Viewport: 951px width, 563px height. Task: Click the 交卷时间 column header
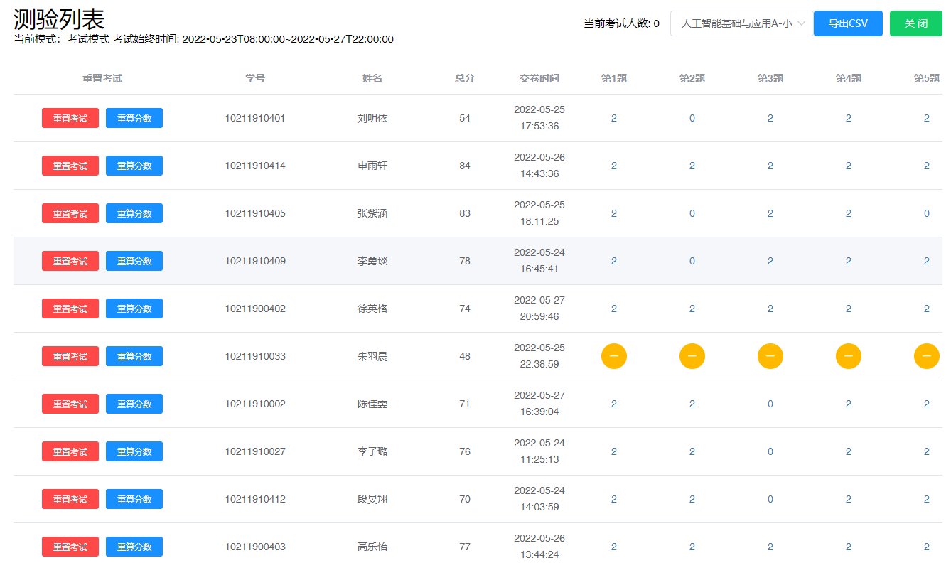[539, 78]
